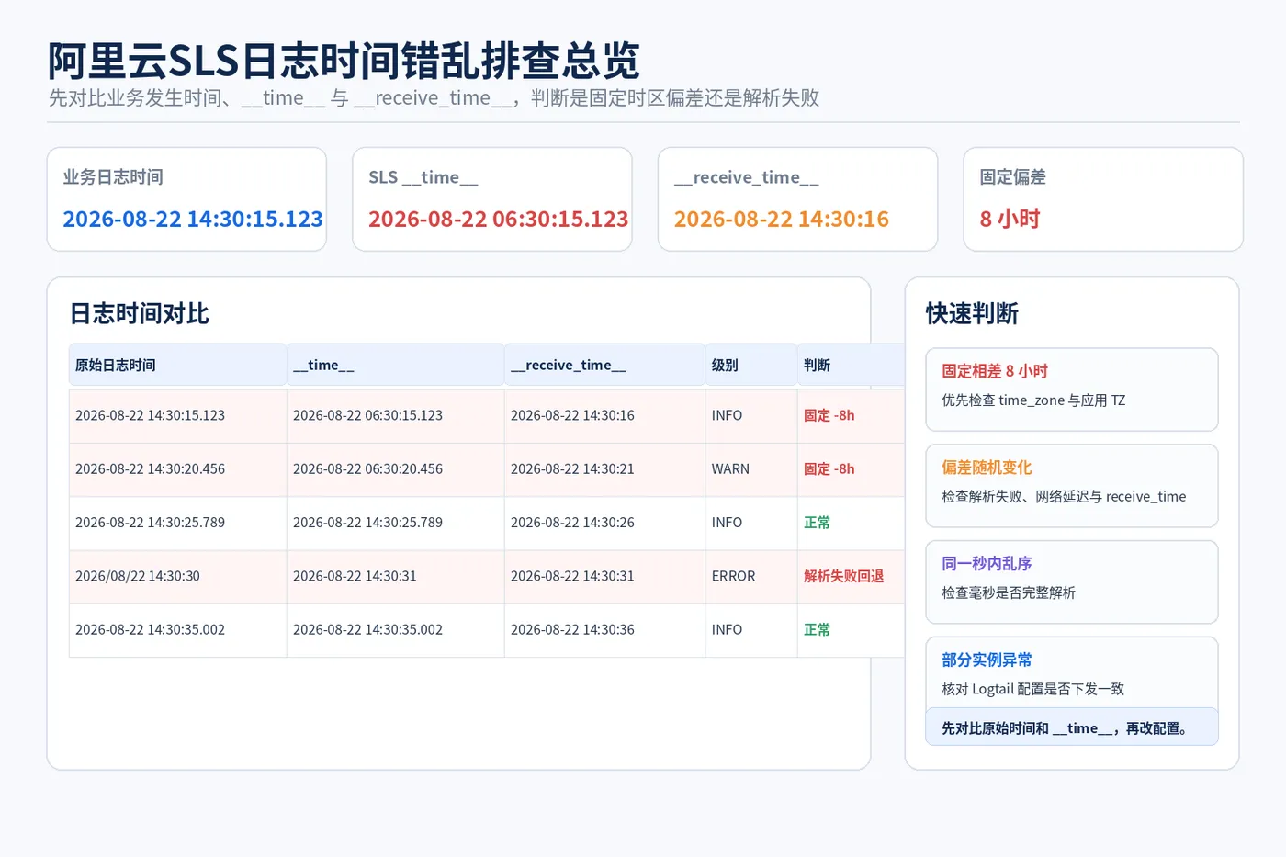Click the 日志时间对比 panel heading
This screenshot has width=1286, height=857.
(x=140, y=313)
